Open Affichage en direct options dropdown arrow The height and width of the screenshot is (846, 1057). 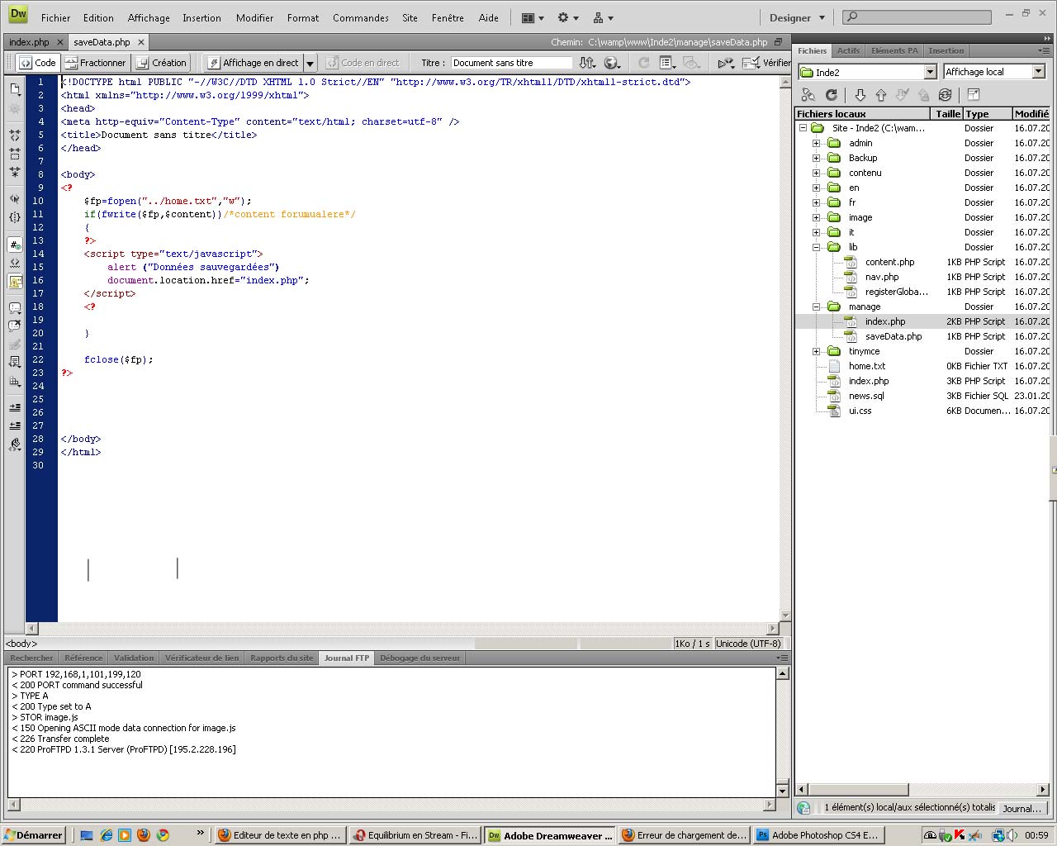[x=310, y=63]
